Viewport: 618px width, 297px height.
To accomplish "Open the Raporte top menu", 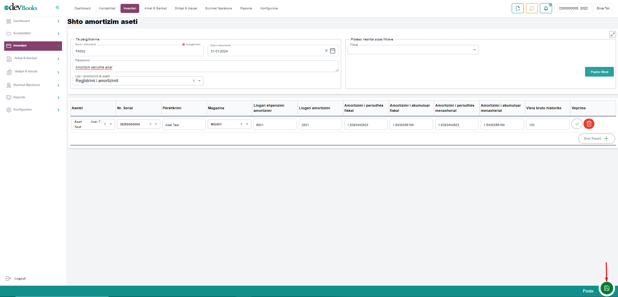I will click(x=246, y=8).
